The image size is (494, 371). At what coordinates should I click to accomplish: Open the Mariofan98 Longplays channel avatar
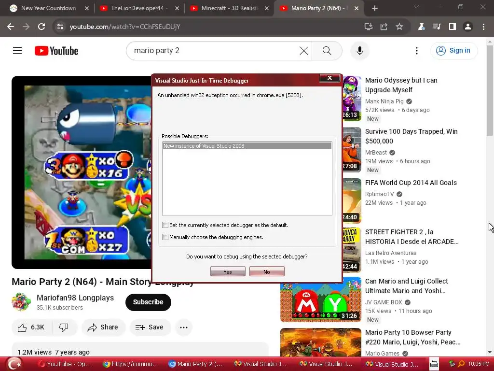21,302
